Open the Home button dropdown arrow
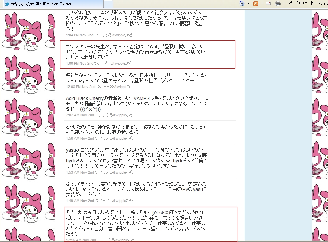This screenshot has width=328, height=242. tap(248, 3)
